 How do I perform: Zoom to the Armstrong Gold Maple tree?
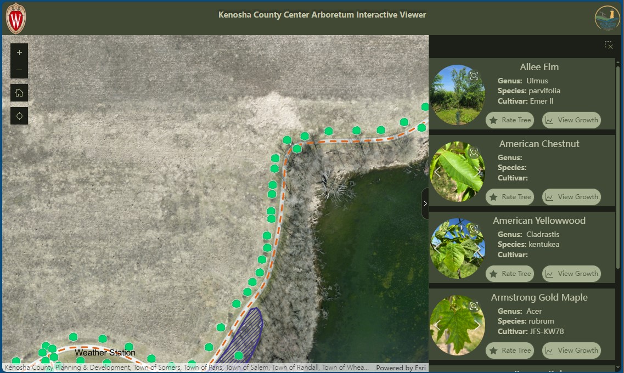[x=474, y=306]
